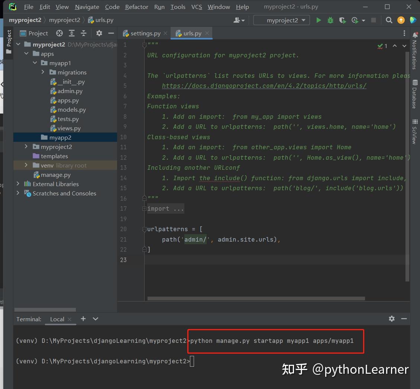Open the JetBrains toolbox colorful icon
420x389 pixels.
click(413, 20)
